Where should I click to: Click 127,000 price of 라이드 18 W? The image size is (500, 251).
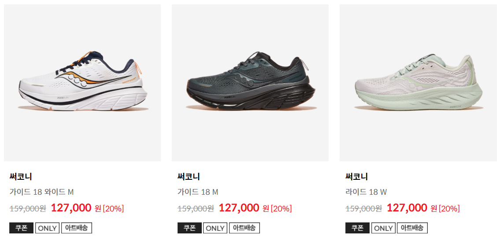[407, 208]
